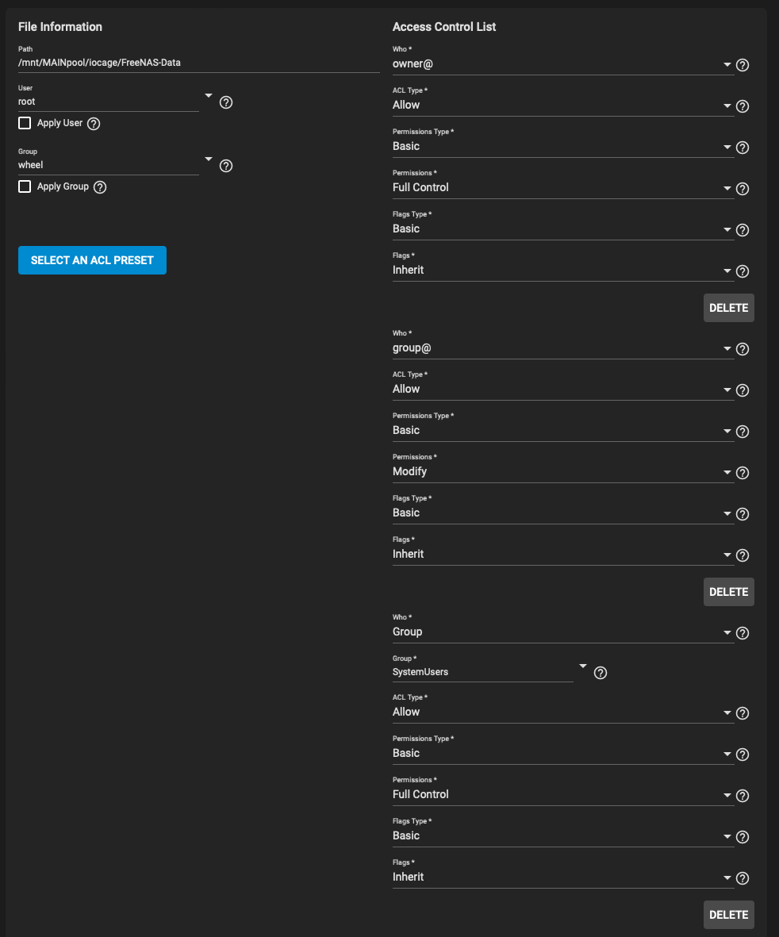779x937 pixels.
Task: Click the help icon next to User root
Action: point(226,102)
